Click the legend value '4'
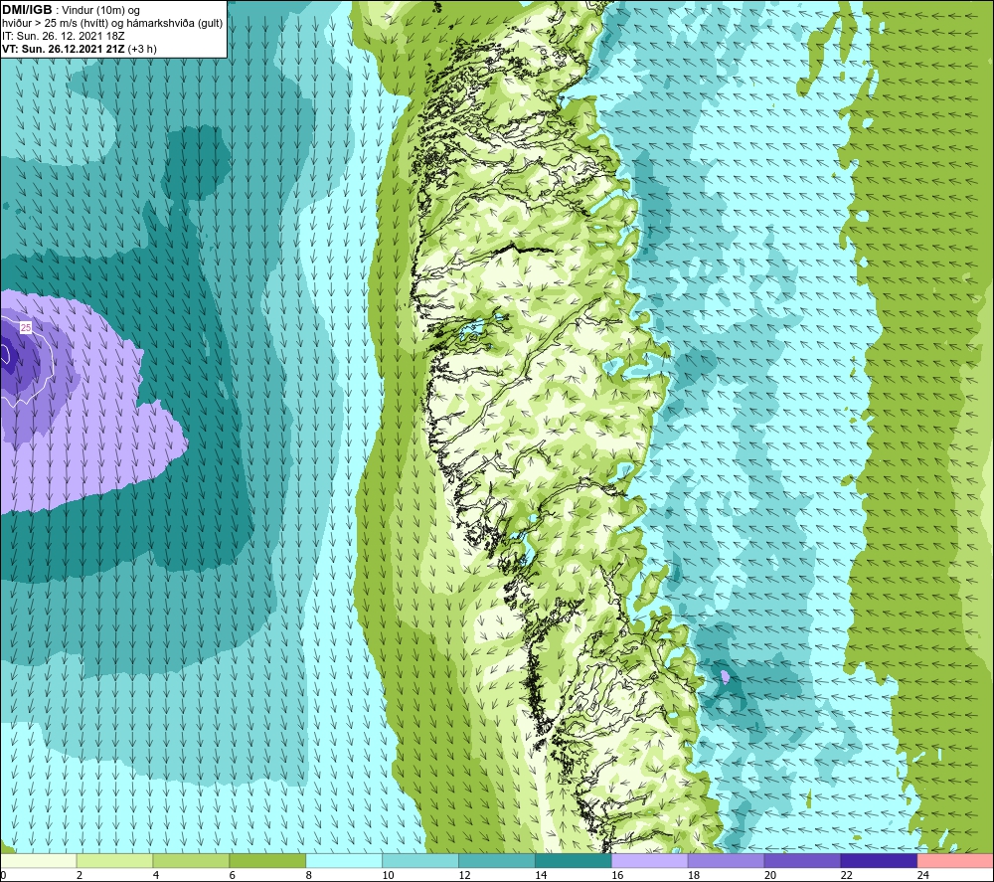Image resolution: width=994 pixels, height=882 pixels. click(156, 875)
